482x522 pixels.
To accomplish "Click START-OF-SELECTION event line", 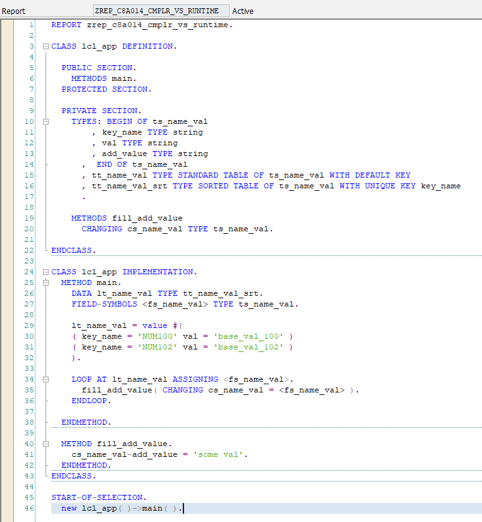I will coord(99,498).
